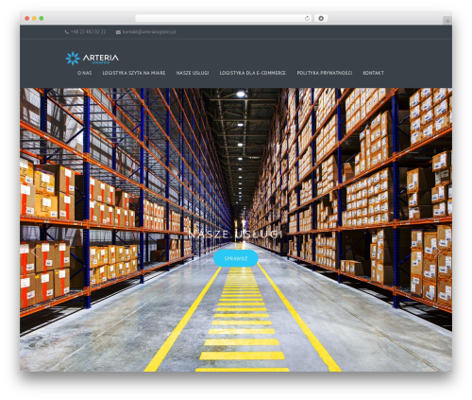Maximize window with green traffic light

pyautogui.click(x=42, y=19)
